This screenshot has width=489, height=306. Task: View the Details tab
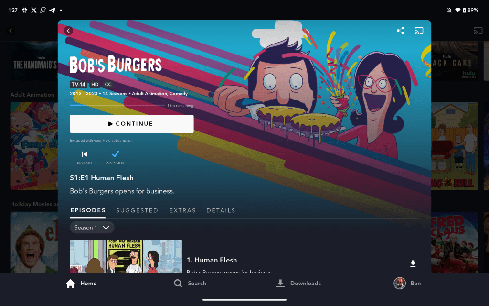(x=221, y=210)
